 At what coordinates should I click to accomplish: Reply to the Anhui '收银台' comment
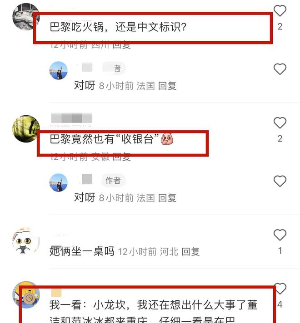(x=122, y=157)
